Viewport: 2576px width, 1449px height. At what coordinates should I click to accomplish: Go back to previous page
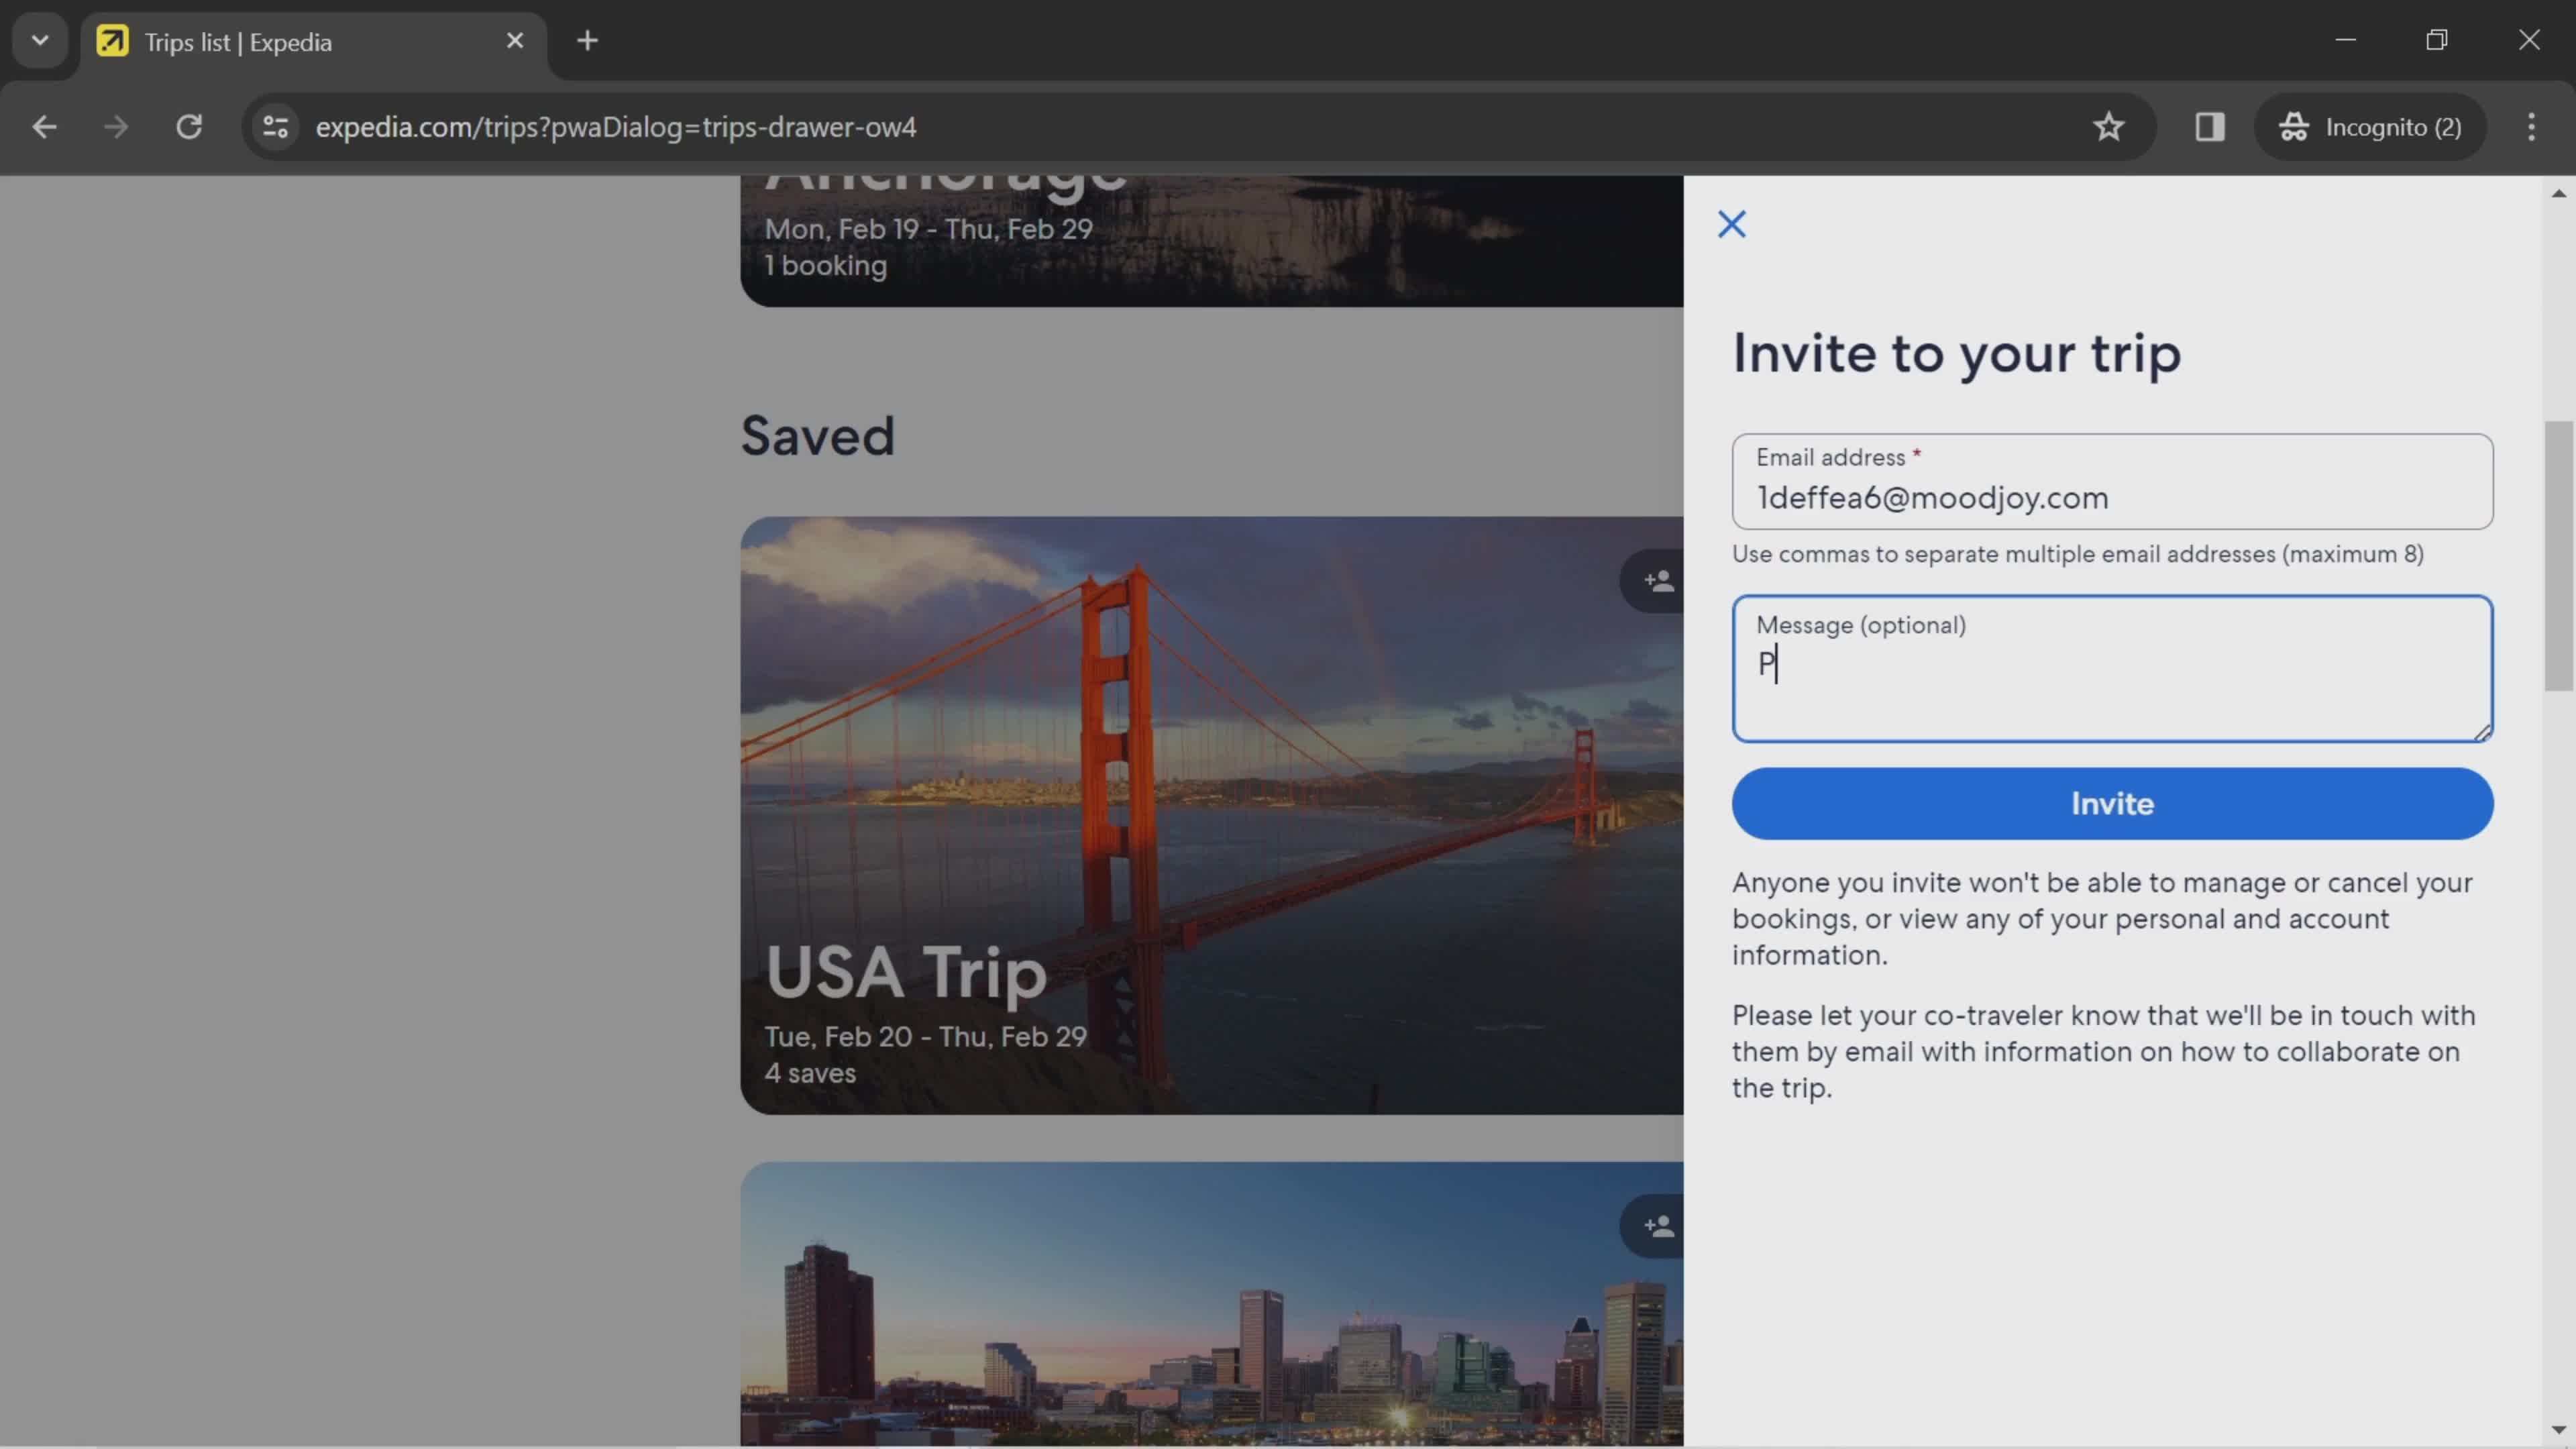[44, 127]
